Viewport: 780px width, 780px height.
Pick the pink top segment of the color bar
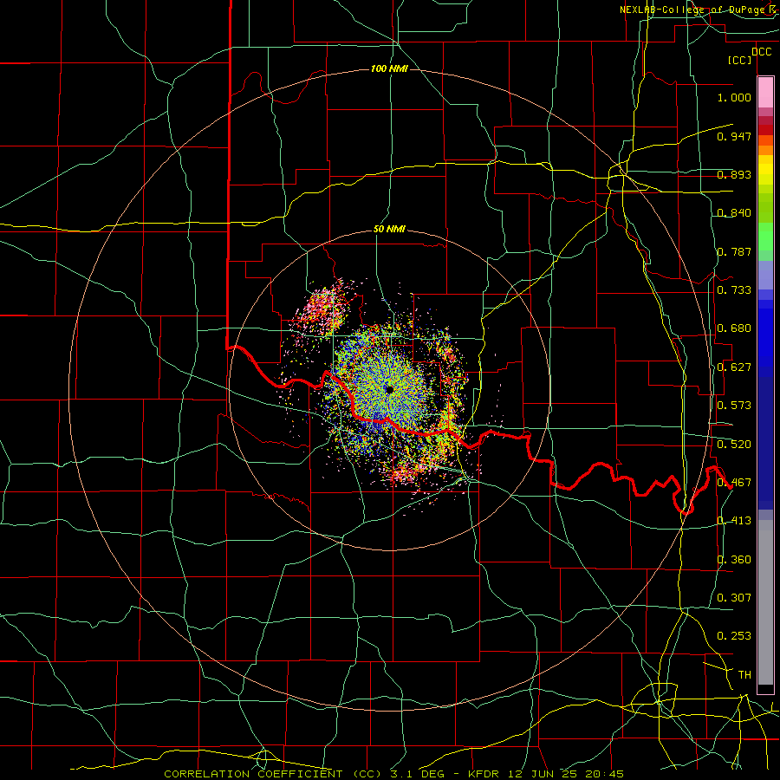pyautogui.click(x=765, y=92)
